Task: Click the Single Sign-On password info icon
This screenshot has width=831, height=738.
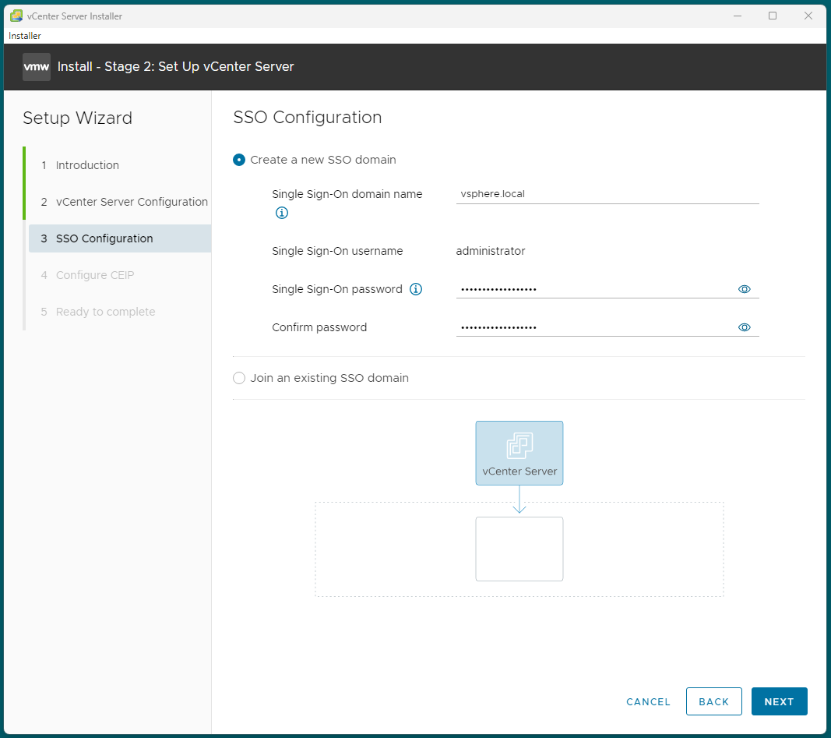Action: click(416, 289)
